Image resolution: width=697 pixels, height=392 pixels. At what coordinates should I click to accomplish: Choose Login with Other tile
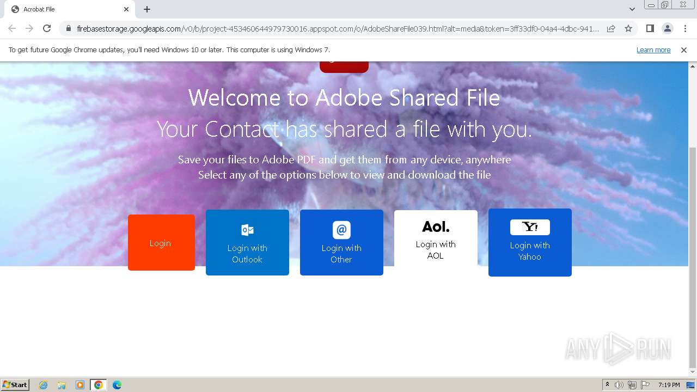[341, 242]
